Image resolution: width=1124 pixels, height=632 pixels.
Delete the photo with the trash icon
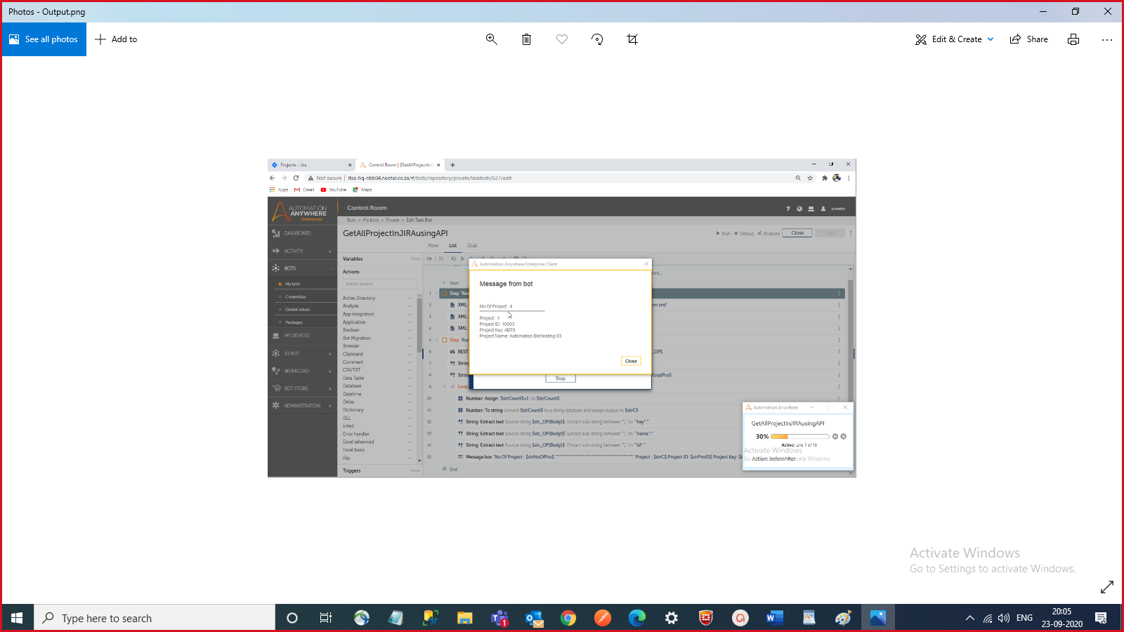[x=527, y=39]
